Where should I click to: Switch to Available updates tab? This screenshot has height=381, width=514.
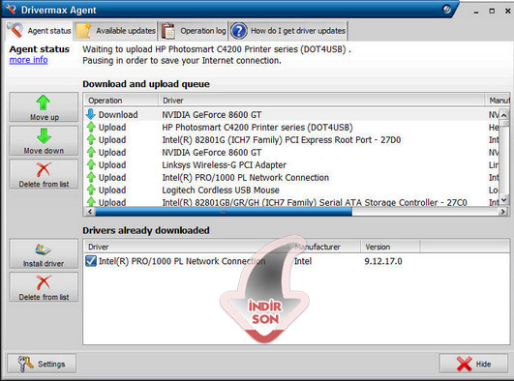[x=116, y=31]
